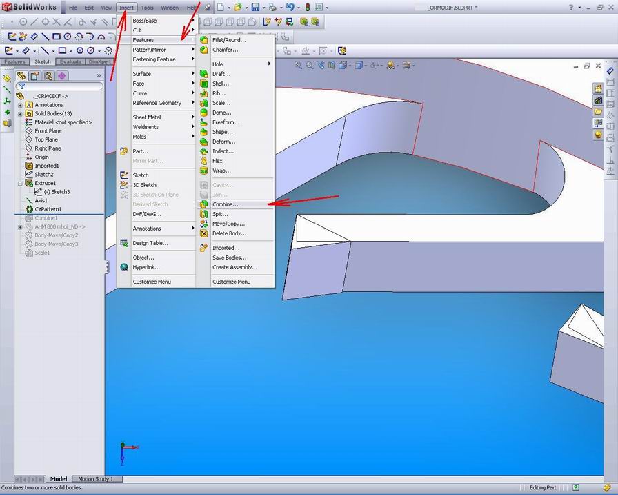Click the Design Table... menu icon
The height and width of the screenshot is (495, 618).
124,243
